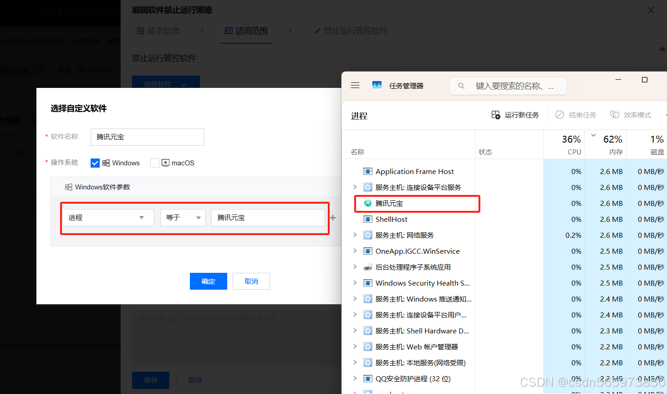Open the 等于 operator dropdown

coord(183,217)
